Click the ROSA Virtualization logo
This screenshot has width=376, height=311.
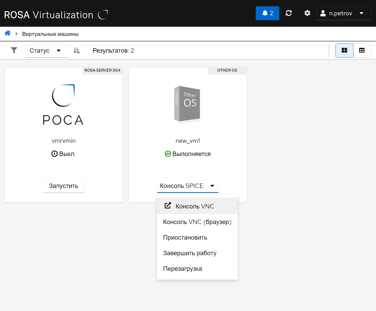[56, 15]
